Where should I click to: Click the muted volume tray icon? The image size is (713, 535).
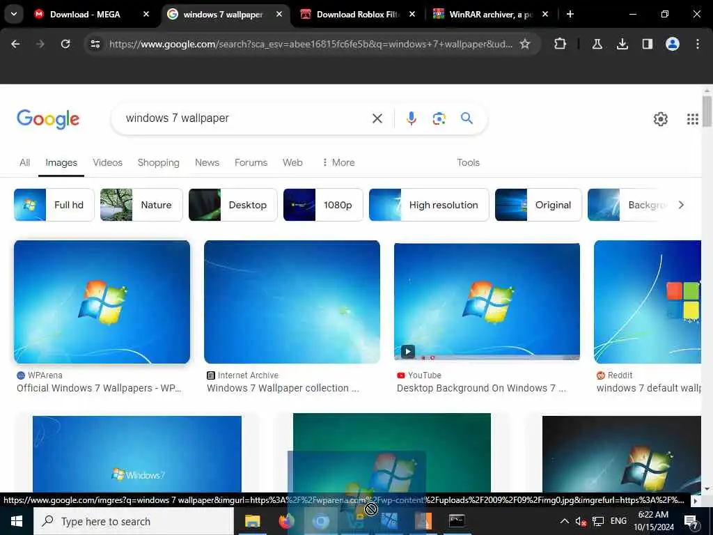pyautogui.click(x=581, y=521)
